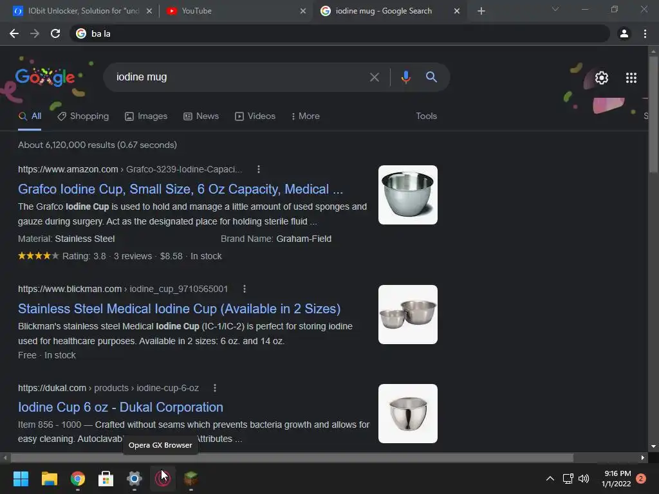
Task: Open Stainless Steel Medical Iodine Cup link
Action: click(179, 309)
